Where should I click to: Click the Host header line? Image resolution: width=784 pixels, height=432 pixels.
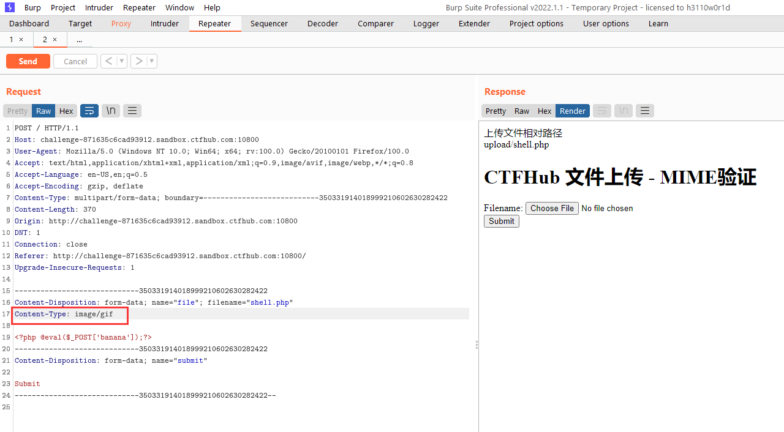click(x=137, y=140)
